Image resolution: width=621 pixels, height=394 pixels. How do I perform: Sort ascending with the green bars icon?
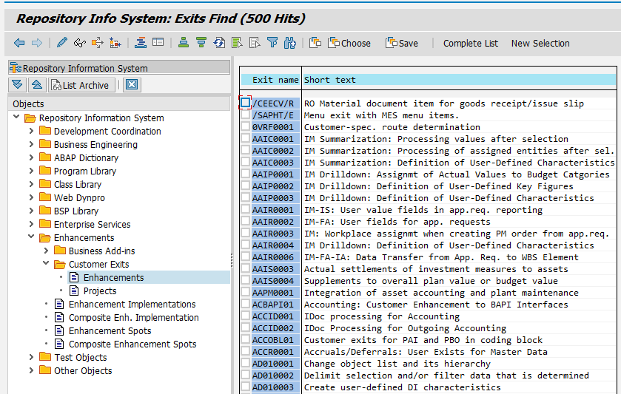(184, 43)
